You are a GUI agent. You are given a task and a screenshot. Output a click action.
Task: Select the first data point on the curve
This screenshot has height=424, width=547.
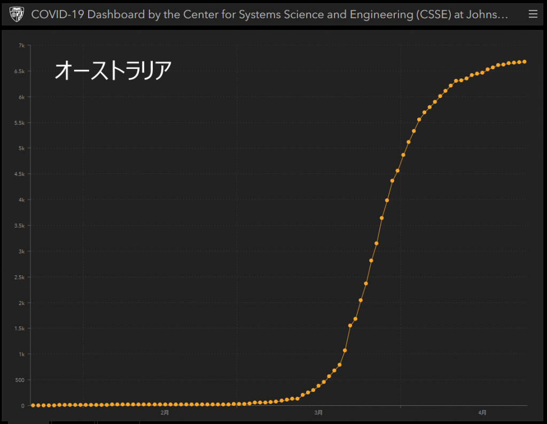33,405
